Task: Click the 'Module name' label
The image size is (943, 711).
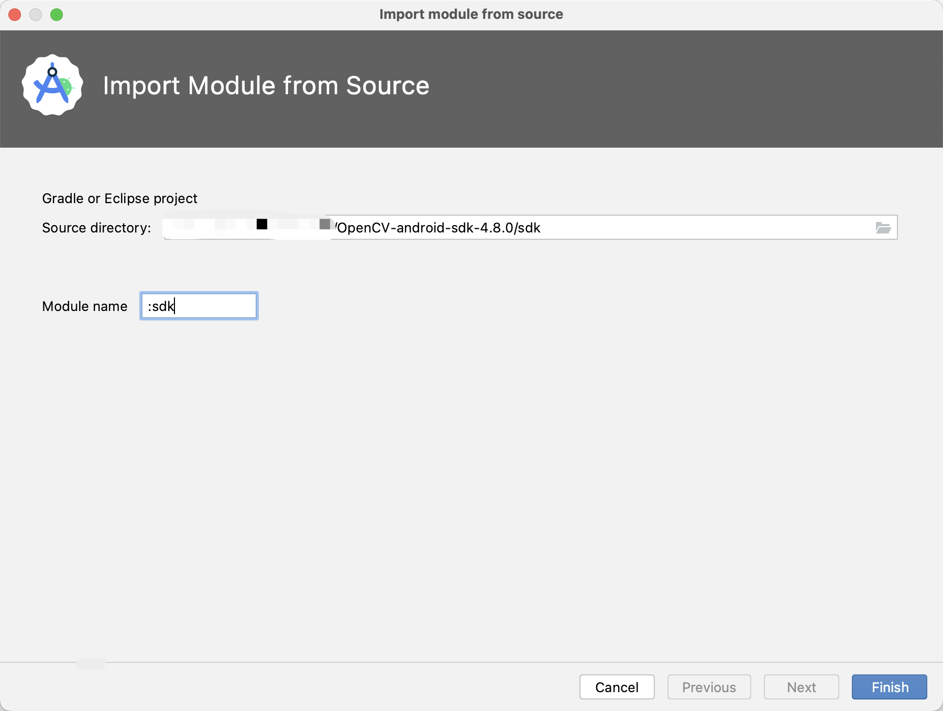Action: click(85, 306)
